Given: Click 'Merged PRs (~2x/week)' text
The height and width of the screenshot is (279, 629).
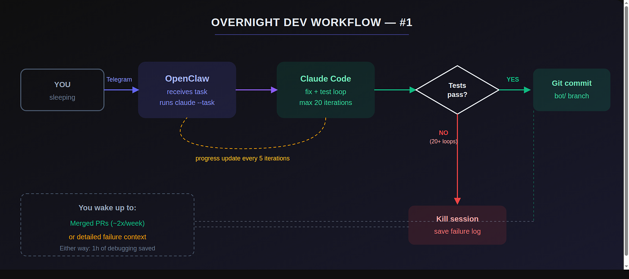Looking at the screenshot, I should pyautogui.click(x=107, y=223).
